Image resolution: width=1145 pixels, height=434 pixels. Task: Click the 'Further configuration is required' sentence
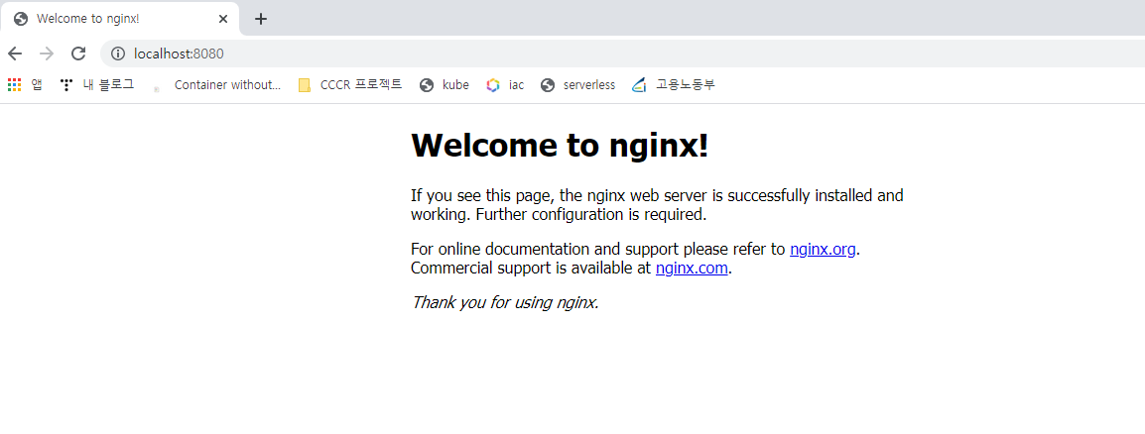(591, 215)
